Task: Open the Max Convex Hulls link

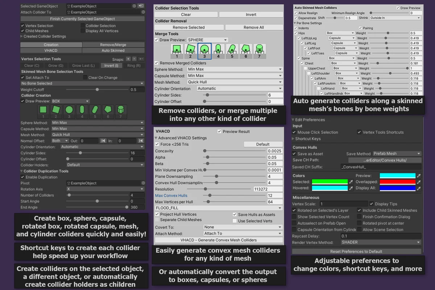Action: point(170,195)
